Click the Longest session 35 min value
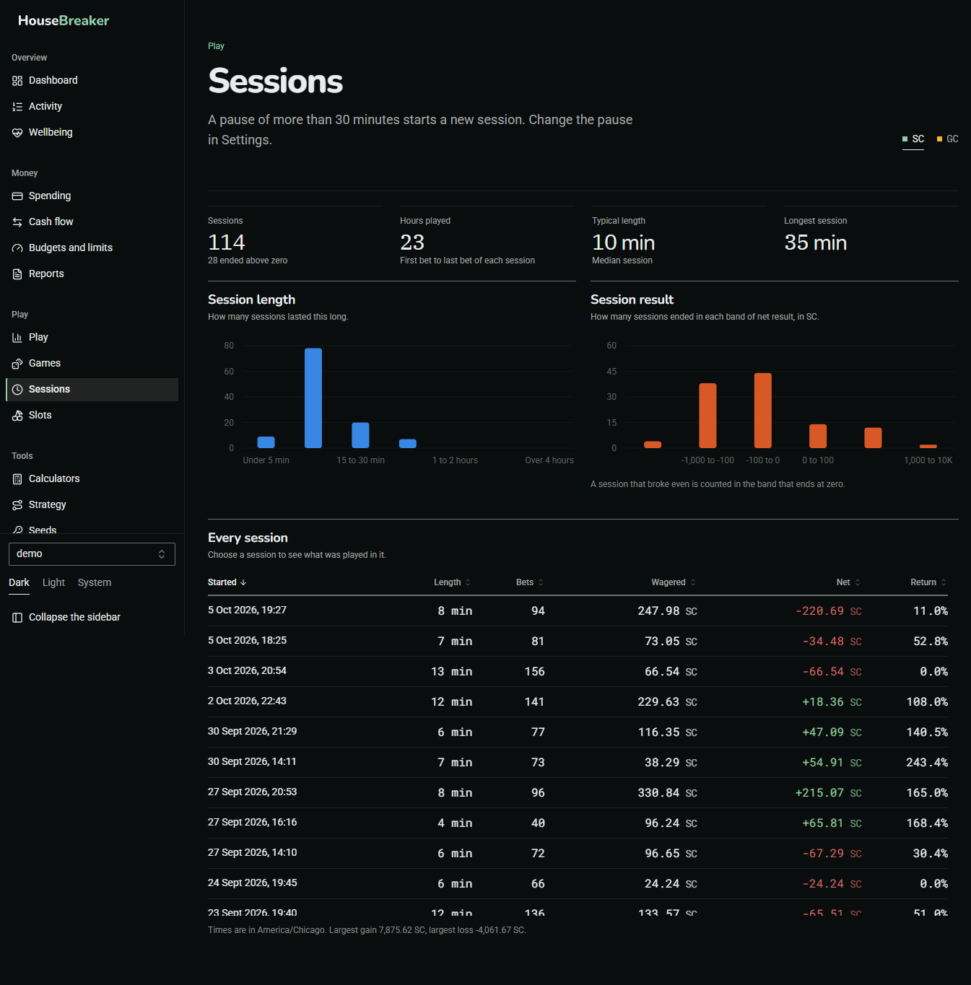Viewport: 971px width, 985px height. click(x=816, y=242)
